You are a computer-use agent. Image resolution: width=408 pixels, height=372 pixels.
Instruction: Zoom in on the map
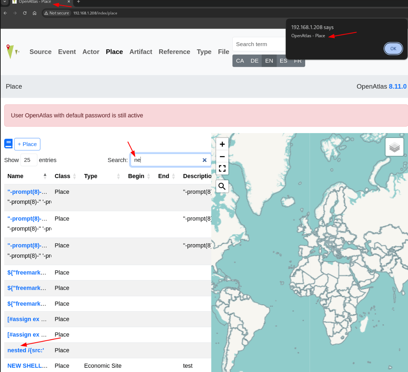coord(222,144)
